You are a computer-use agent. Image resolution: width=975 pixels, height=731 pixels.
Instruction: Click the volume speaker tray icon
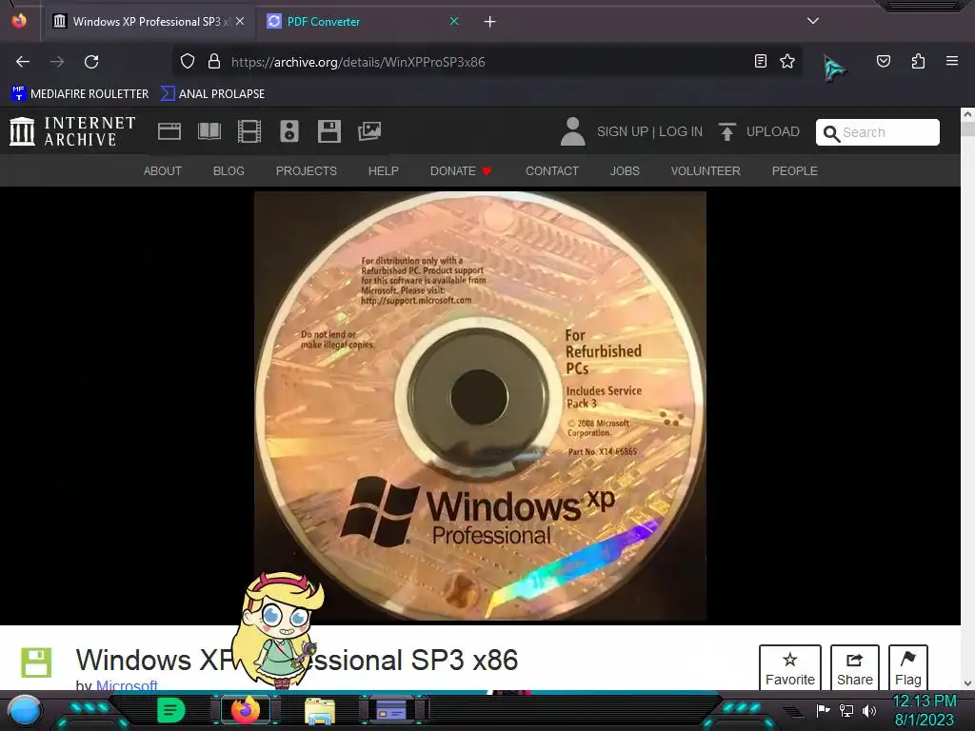tap(868, 711)
